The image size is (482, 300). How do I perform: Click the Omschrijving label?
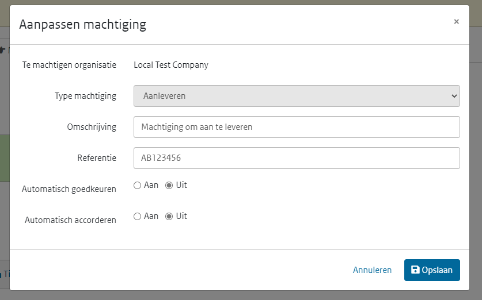pyautogui.click(x=91, y=127)
